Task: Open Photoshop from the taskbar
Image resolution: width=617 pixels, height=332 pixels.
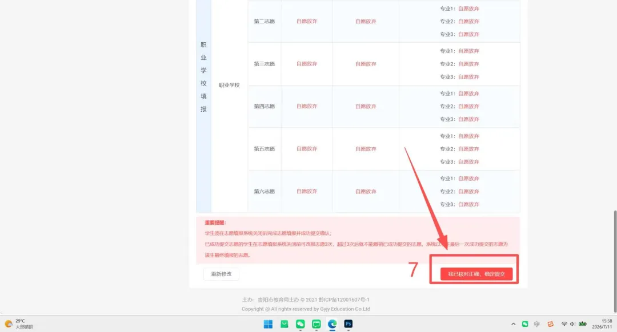Action: tap(348, 324)
